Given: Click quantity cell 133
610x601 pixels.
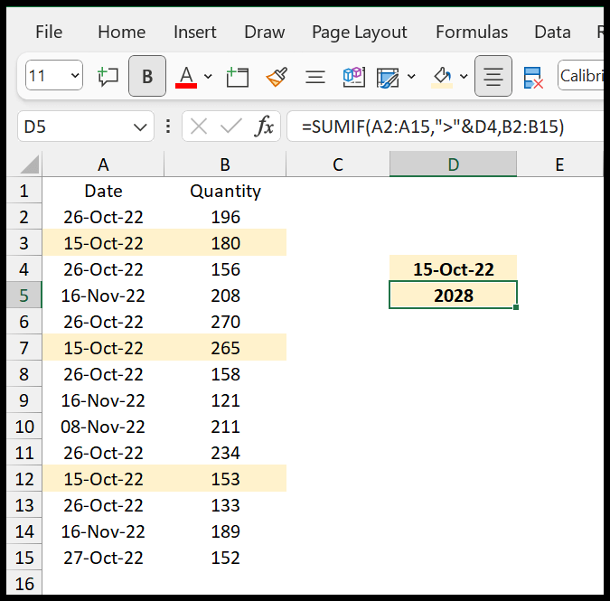Looking at the screenshot, I should (225, 505).
